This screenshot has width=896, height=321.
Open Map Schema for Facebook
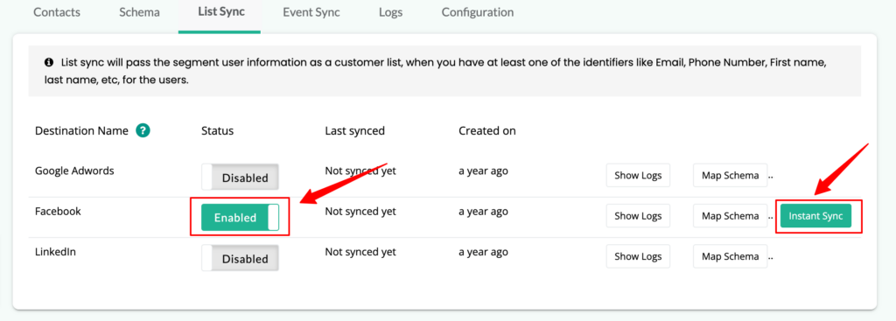[x=731, y=216]
